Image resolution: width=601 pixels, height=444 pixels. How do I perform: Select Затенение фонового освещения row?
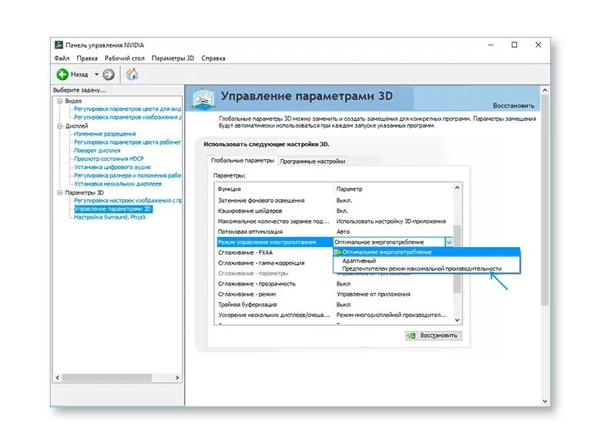click(x=334, y=201)
